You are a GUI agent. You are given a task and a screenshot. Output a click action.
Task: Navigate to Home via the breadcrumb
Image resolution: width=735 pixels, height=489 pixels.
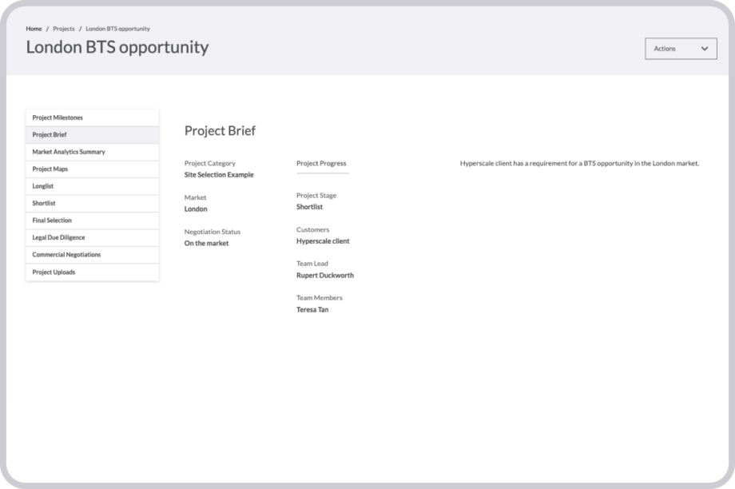pos(34,29)
